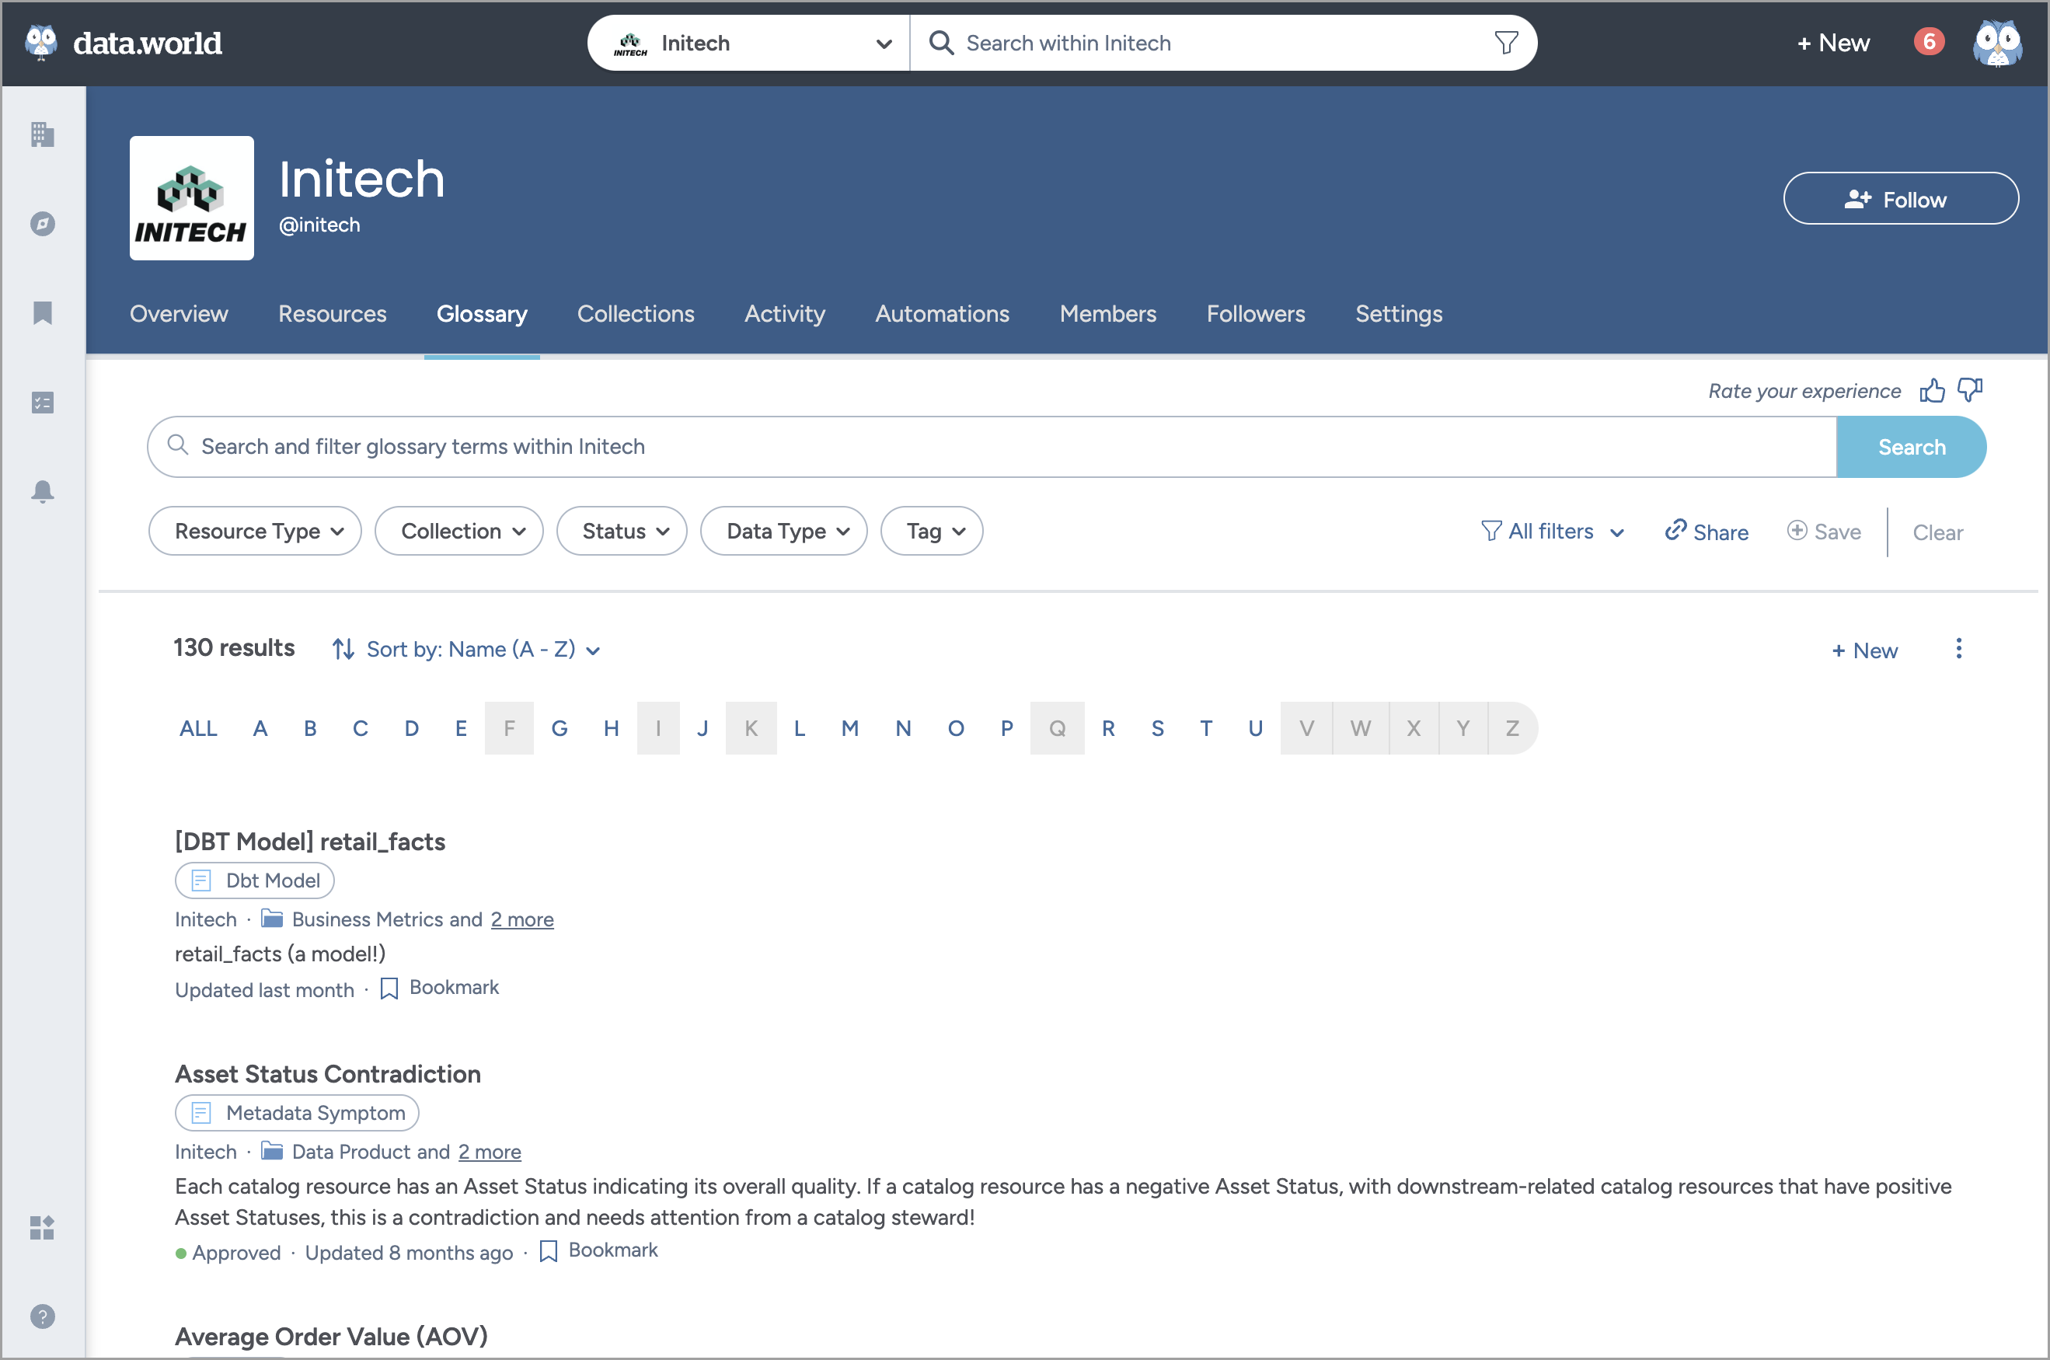Click the thumbs down rate experience icon

pos(1970,390)
